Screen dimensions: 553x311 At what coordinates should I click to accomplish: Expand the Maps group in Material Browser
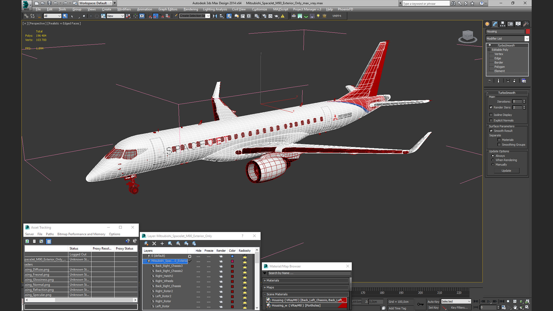265,287
